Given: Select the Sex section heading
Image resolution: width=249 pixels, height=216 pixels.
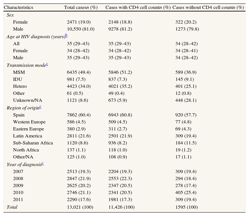Looking at the screenshot, I should click(10, 15).
